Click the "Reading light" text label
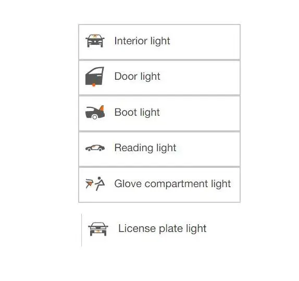 tap(145, 148)
